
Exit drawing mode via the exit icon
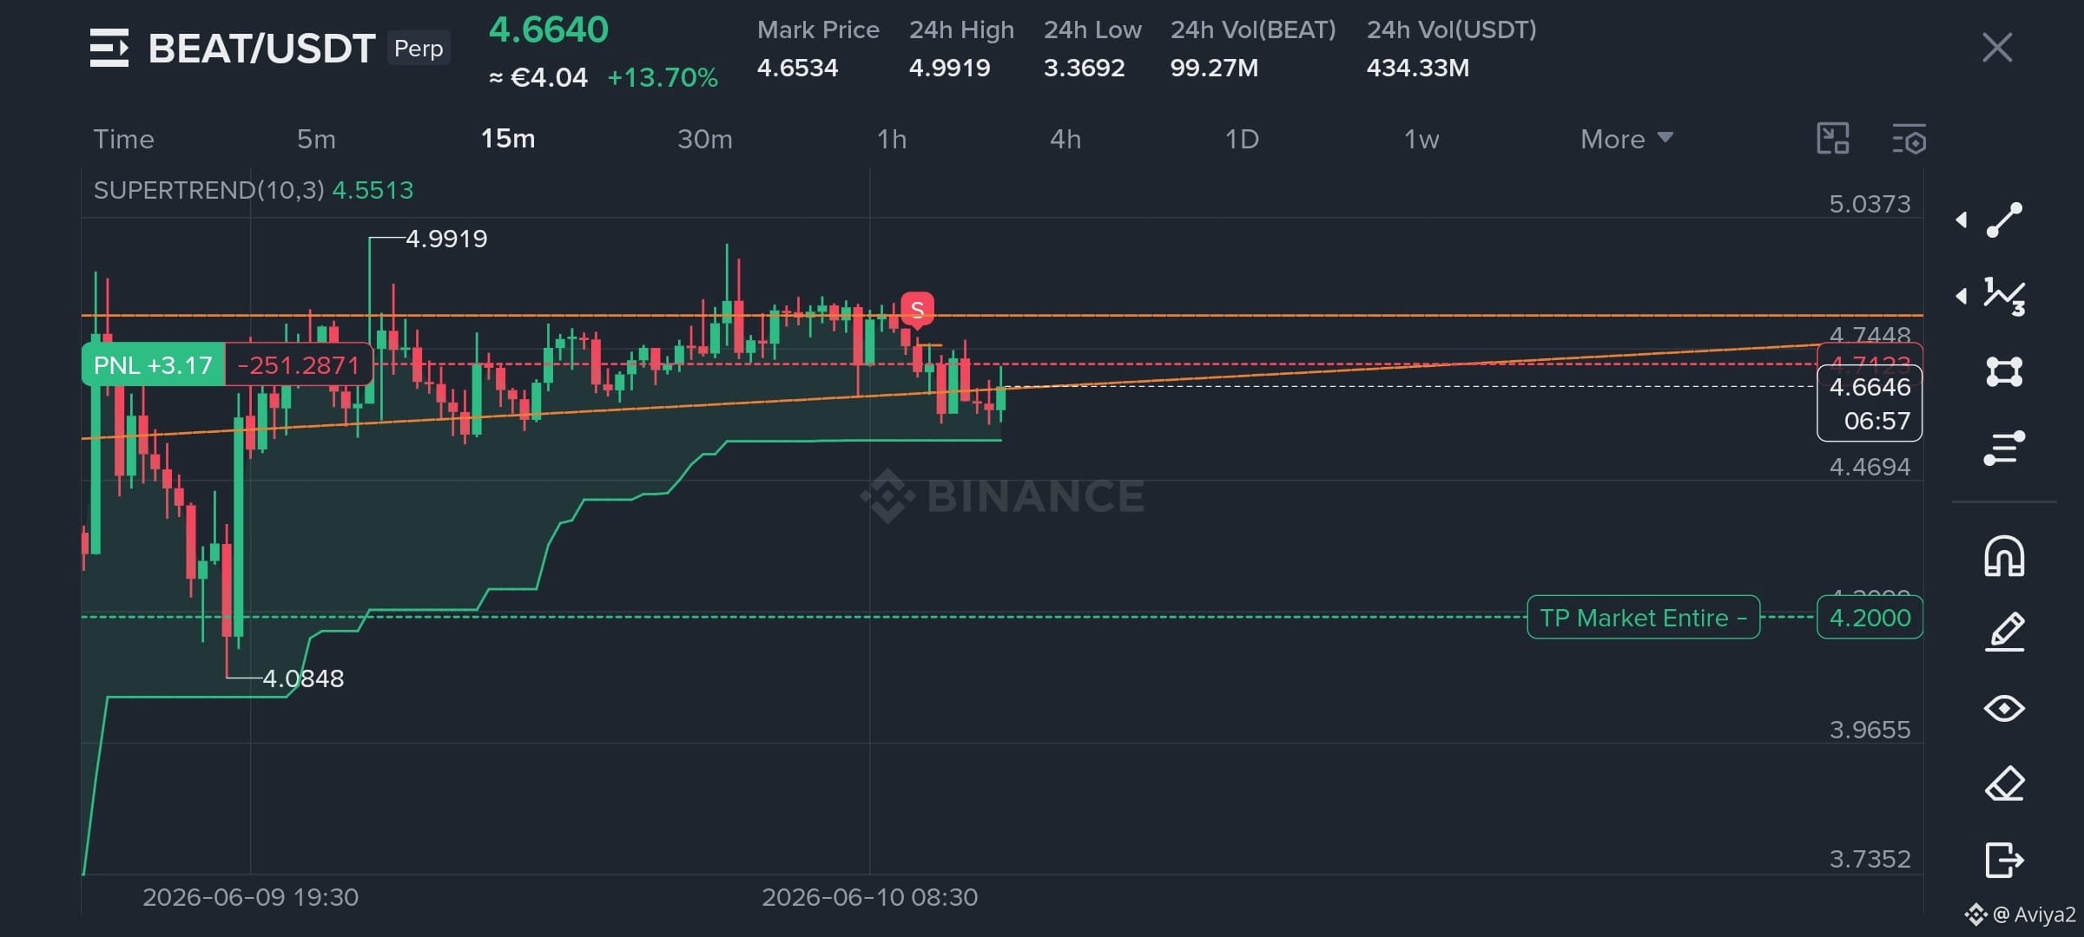pyautogui.click(x=2004, y=860)
